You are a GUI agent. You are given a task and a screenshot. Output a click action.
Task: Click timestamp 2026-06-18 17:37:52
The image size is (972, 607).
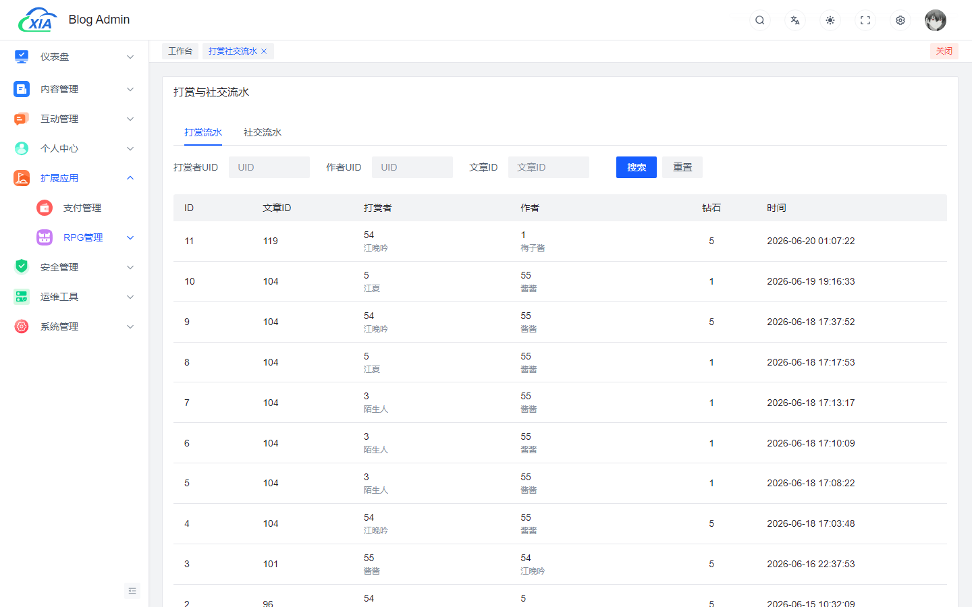[811, 322]
